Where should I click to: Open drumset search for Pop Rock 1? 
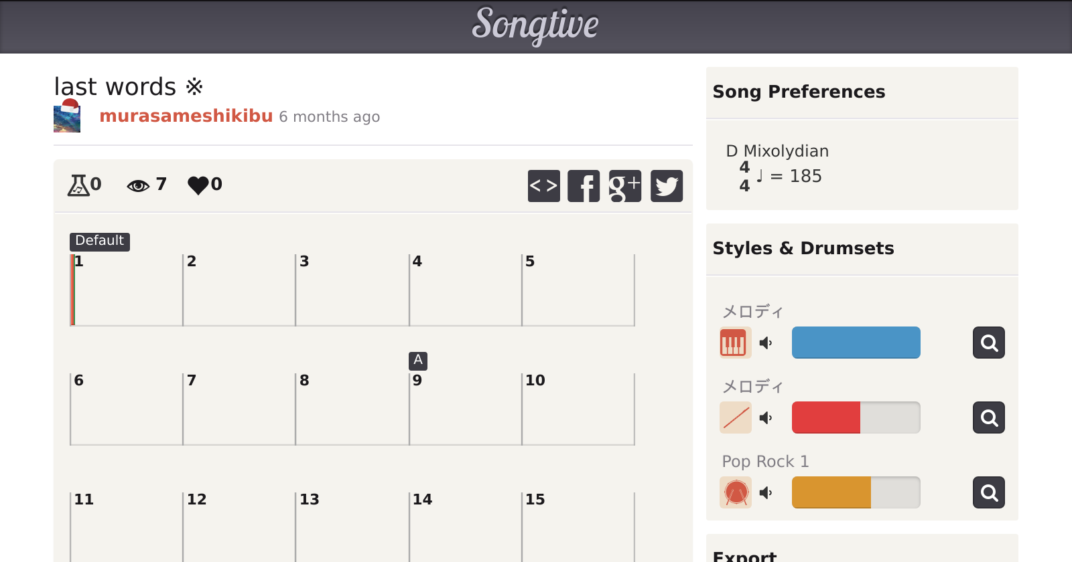988,492
